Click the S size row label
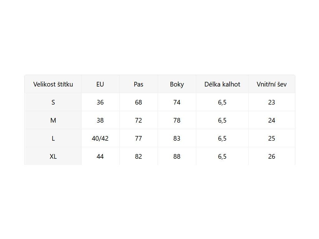319x239 pixels. tap(53, 102)
